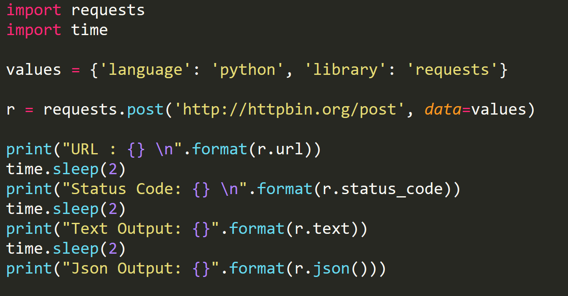This screenshot has width=568, height=296.
Task: Click the 'values' variable name in dictionary assignment
Action: click(x=33, y=70)
